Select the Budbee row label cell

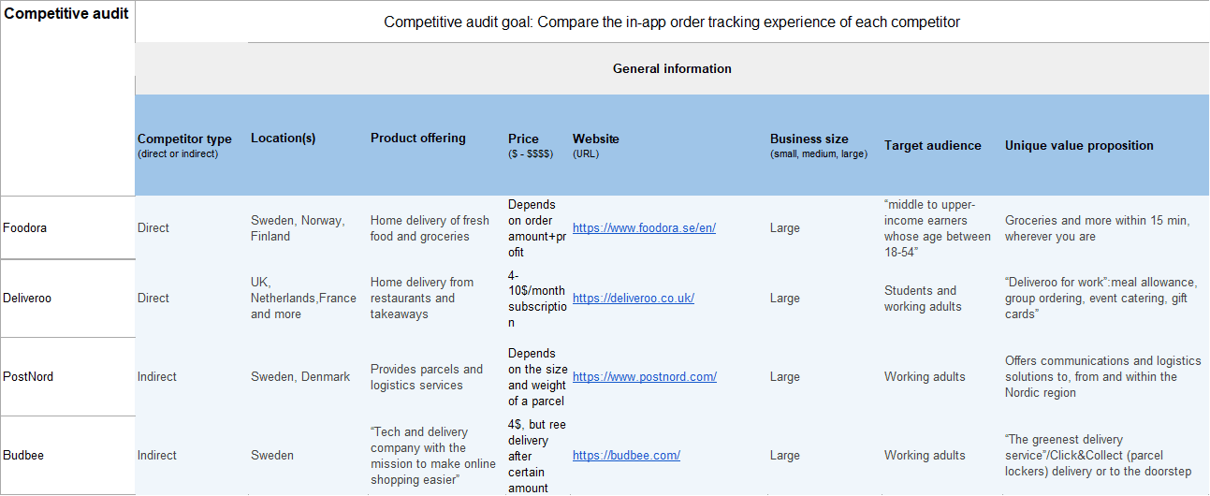(67, 456)
